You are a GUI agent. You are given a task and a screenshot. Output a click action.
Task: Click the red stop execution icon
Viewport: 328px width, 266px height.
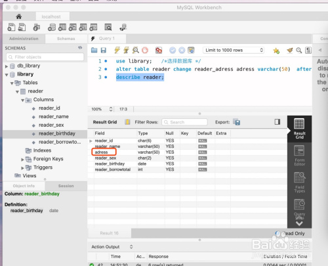pos(145,51)
